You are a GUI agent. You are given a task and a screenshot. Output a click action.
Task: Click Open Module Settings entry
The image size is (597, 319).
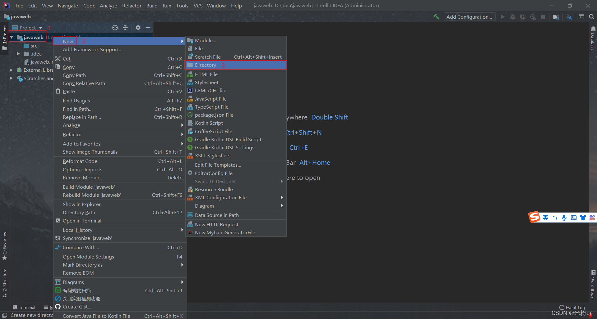tap(120, 257)
